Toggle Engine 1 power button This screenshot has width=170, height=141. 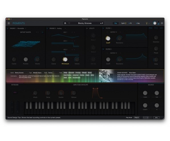(x=8, y=28)
